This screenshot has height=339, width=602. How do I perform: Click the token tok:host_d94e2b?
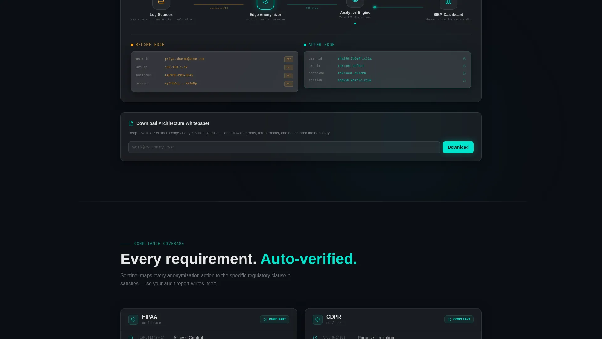pyautogui.click(x=352, y=73)
